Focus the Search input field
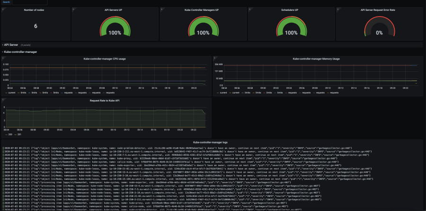 pyautogui.click(x=30, y=2)
